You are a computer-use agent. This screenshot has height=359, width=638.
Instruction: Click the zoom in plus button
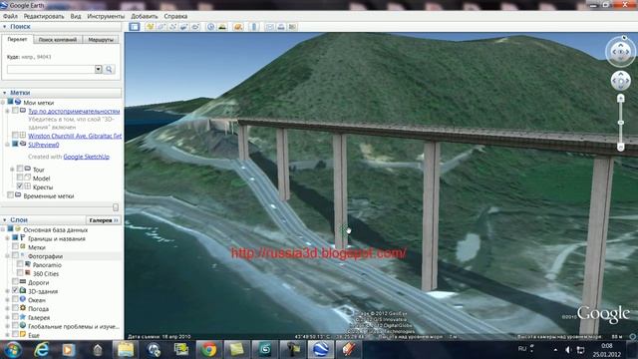pos(620,98)
